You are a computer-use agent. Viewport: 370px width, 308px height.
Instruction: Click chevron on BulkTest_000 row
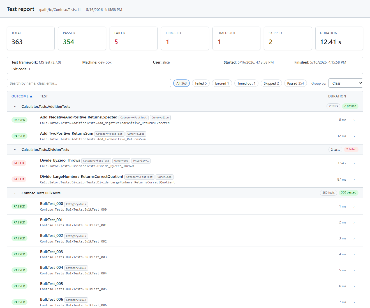click(x=354, y=207)
